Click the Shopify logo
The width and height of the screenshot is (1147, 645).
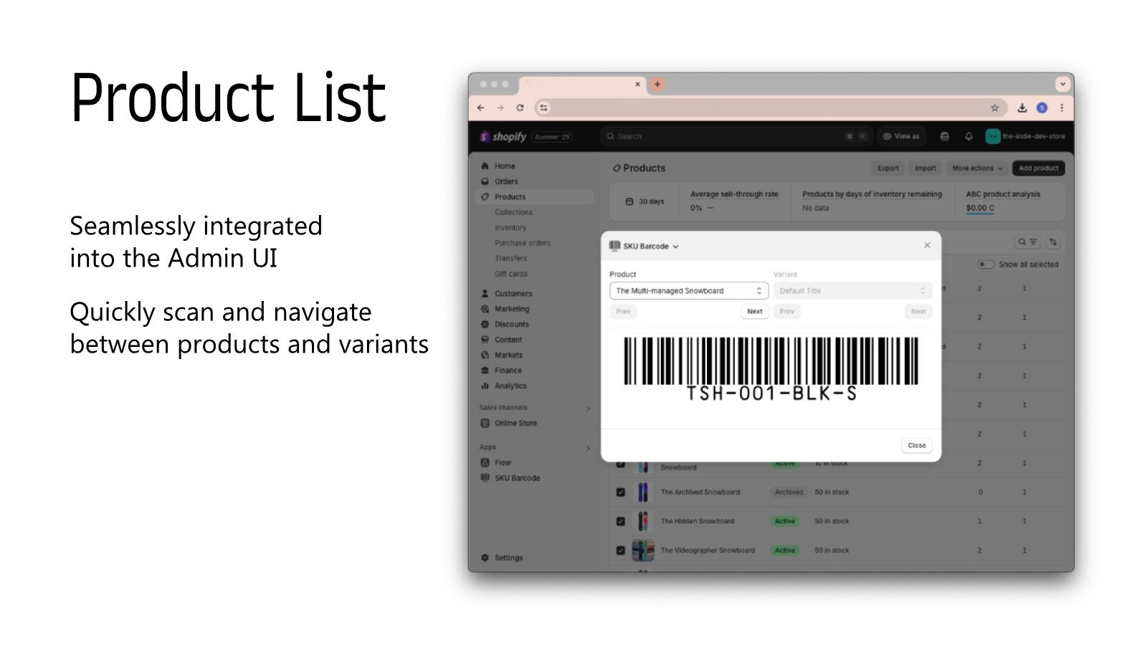(503, 136)
